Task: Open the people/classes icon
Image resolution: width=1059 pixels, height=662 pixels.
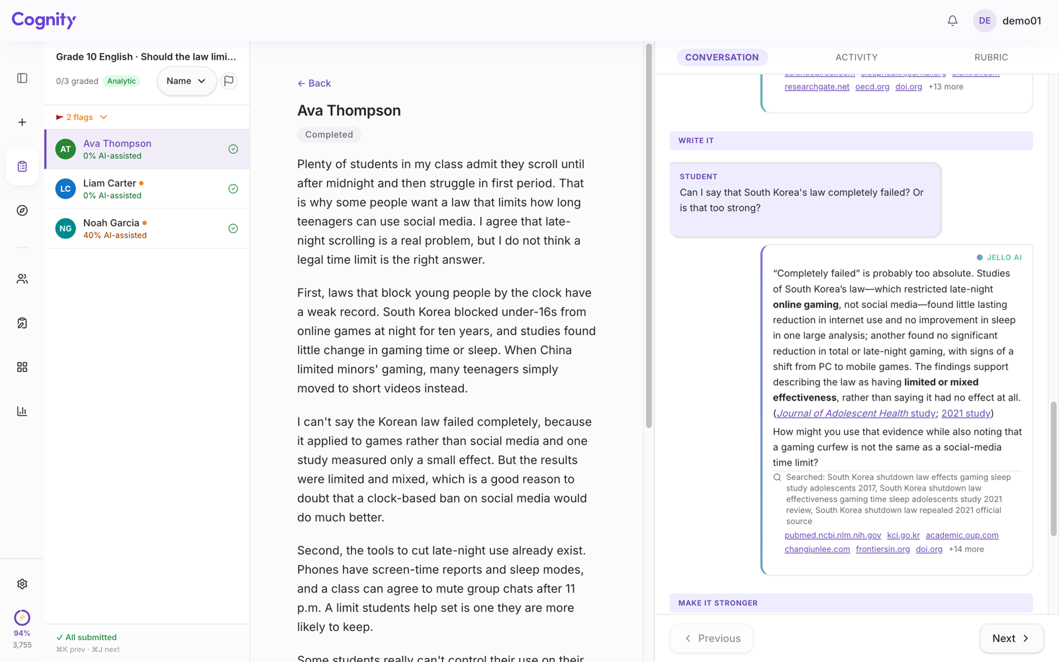Action: point(22,279)
